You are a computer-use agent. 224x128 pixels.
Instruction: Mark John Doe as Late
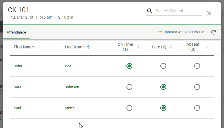(163, 66)
